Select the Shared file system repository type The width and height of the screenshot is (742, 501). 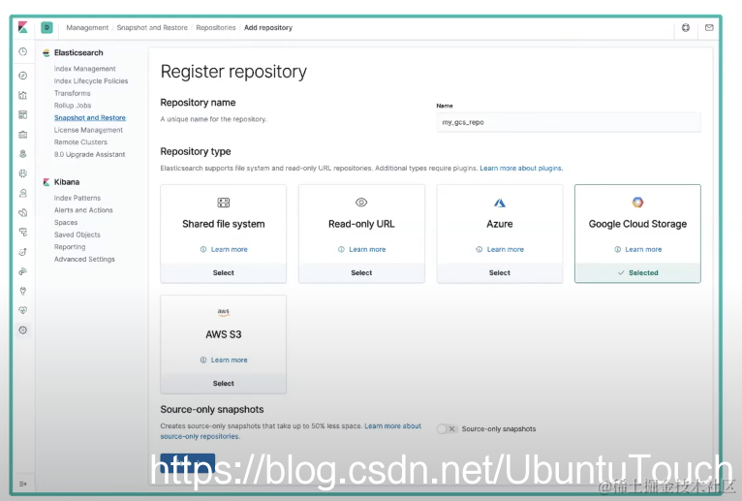tap(224, 272)
